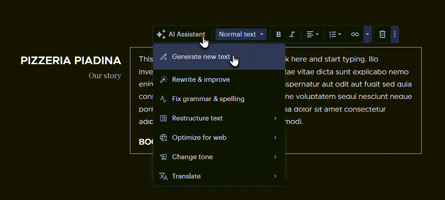Open the Normal text style dropdown
Image resolution: width=445 pixels, height=200 pixels.
pyautogui.click(x=241, y=34)
